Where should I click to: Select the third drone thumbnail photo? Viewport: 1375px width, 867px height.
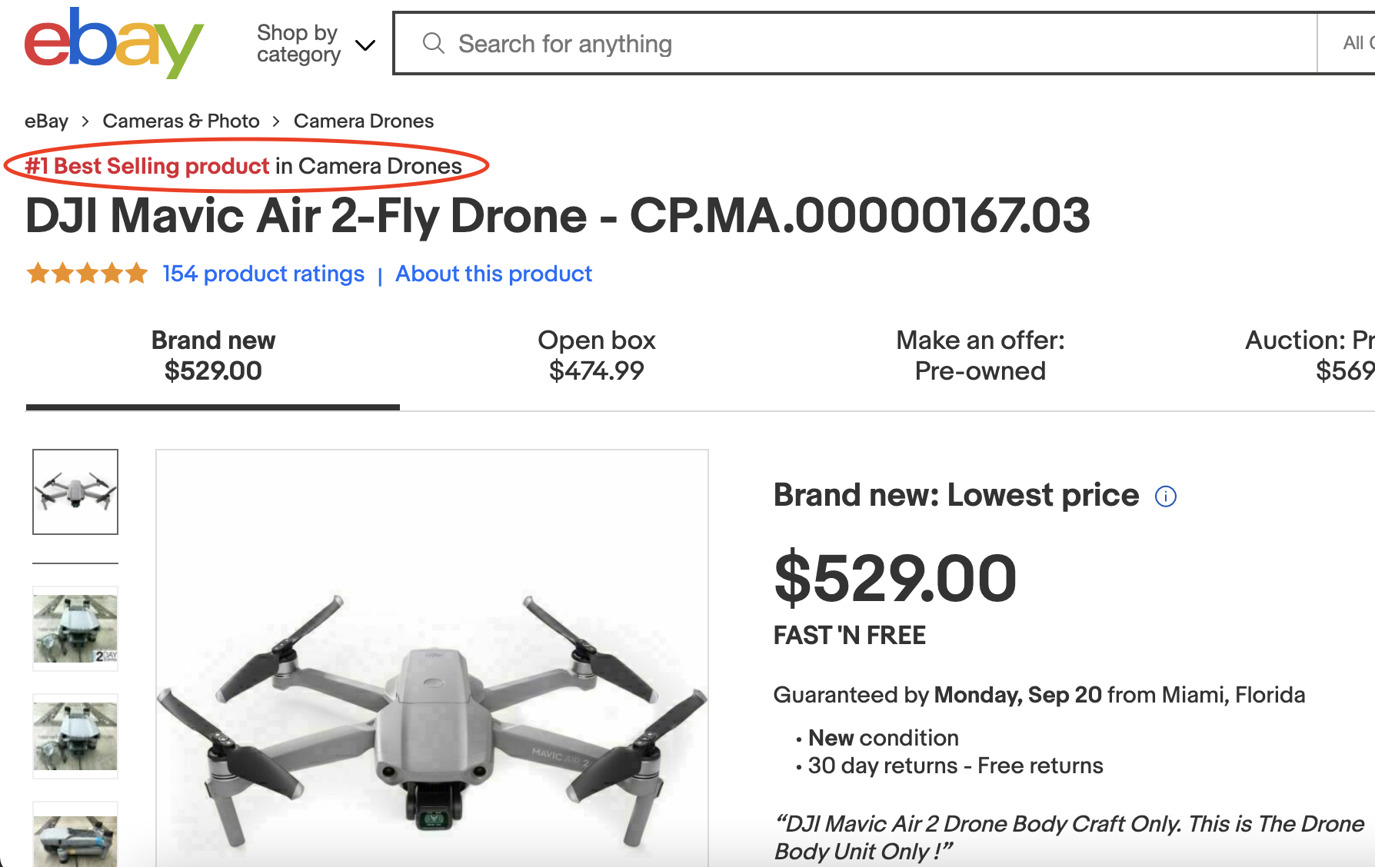click(x=75, y=736)
